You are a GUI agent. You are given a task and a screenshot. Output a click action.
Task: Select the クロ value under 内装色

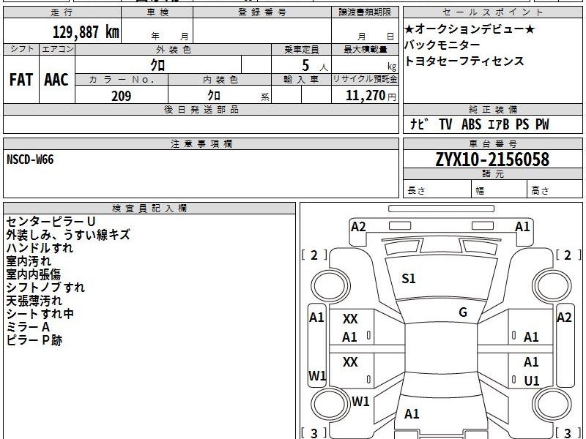coord(214,96)
